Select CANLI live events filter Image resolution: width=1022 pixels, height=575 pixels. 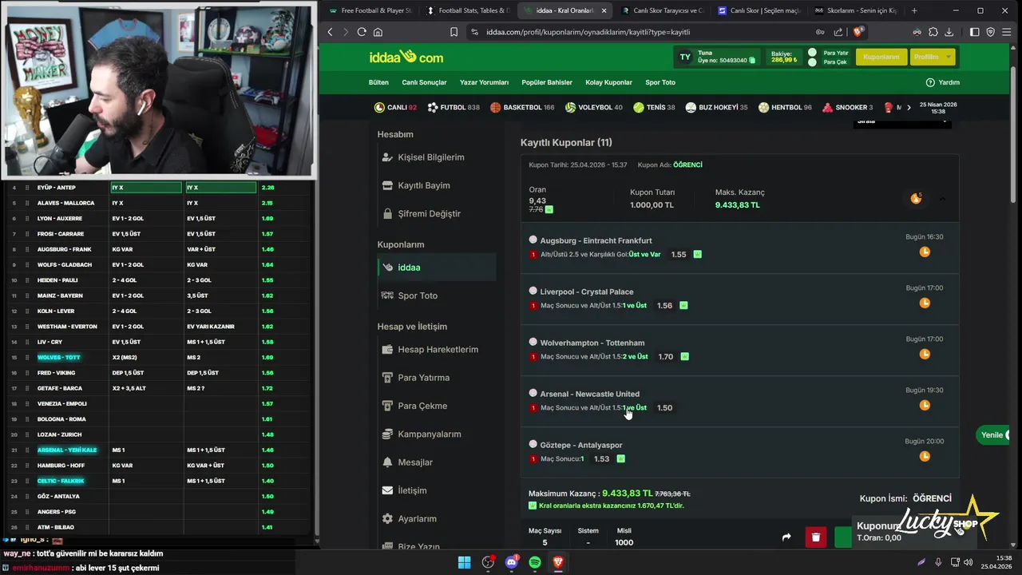click(x=395, y=107)
